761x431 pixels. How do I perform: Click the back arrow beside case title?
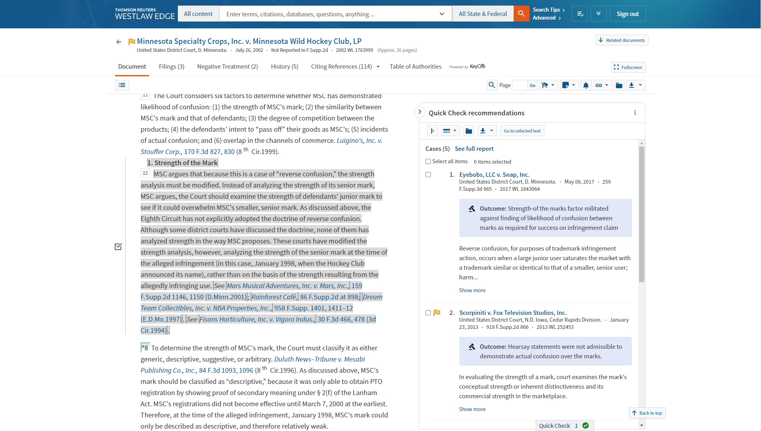click(x=119, y=42)
